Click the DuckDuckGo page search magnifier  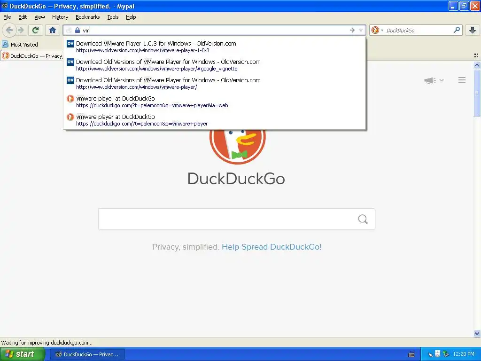[x=363, y=219]
